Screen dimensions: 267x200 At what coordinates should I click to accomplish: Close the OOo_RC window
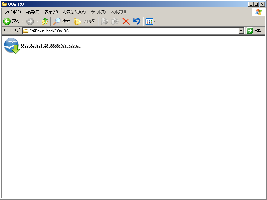(x=262, y=4)
